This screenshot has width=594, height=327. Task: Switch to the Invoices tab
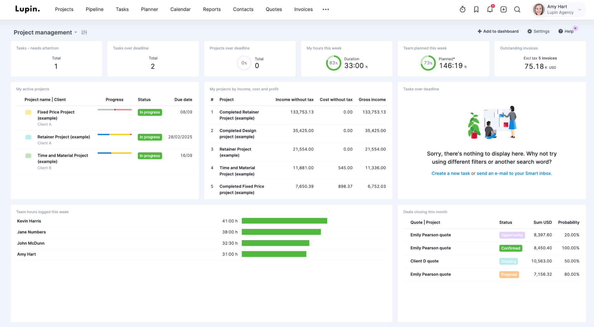(x=303, y=9)
